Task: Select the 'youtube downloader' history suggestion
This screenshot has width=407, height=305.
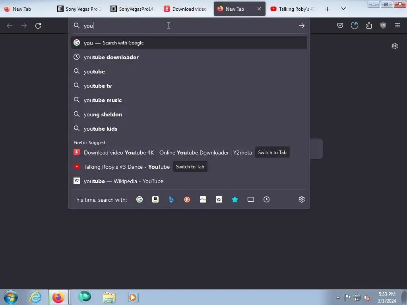Action: pos(189,57)
